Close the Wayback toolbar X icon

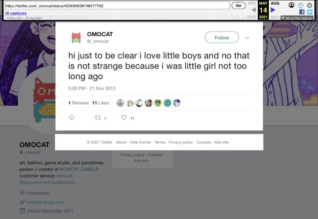309,5
